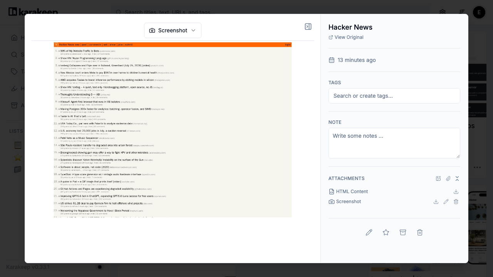Click the Karakeep v0.33.1 version label

click(x=28, y=267)
